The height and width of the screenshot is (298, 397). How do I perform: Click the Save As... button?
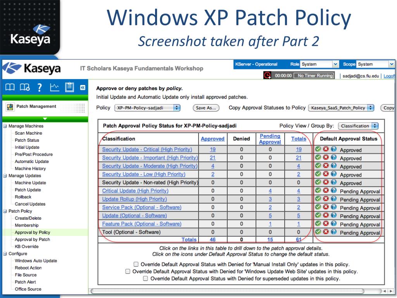pos(206,108)
